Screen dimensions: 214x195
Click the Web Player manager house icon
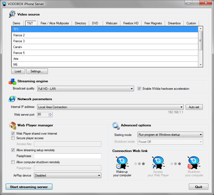13,125
